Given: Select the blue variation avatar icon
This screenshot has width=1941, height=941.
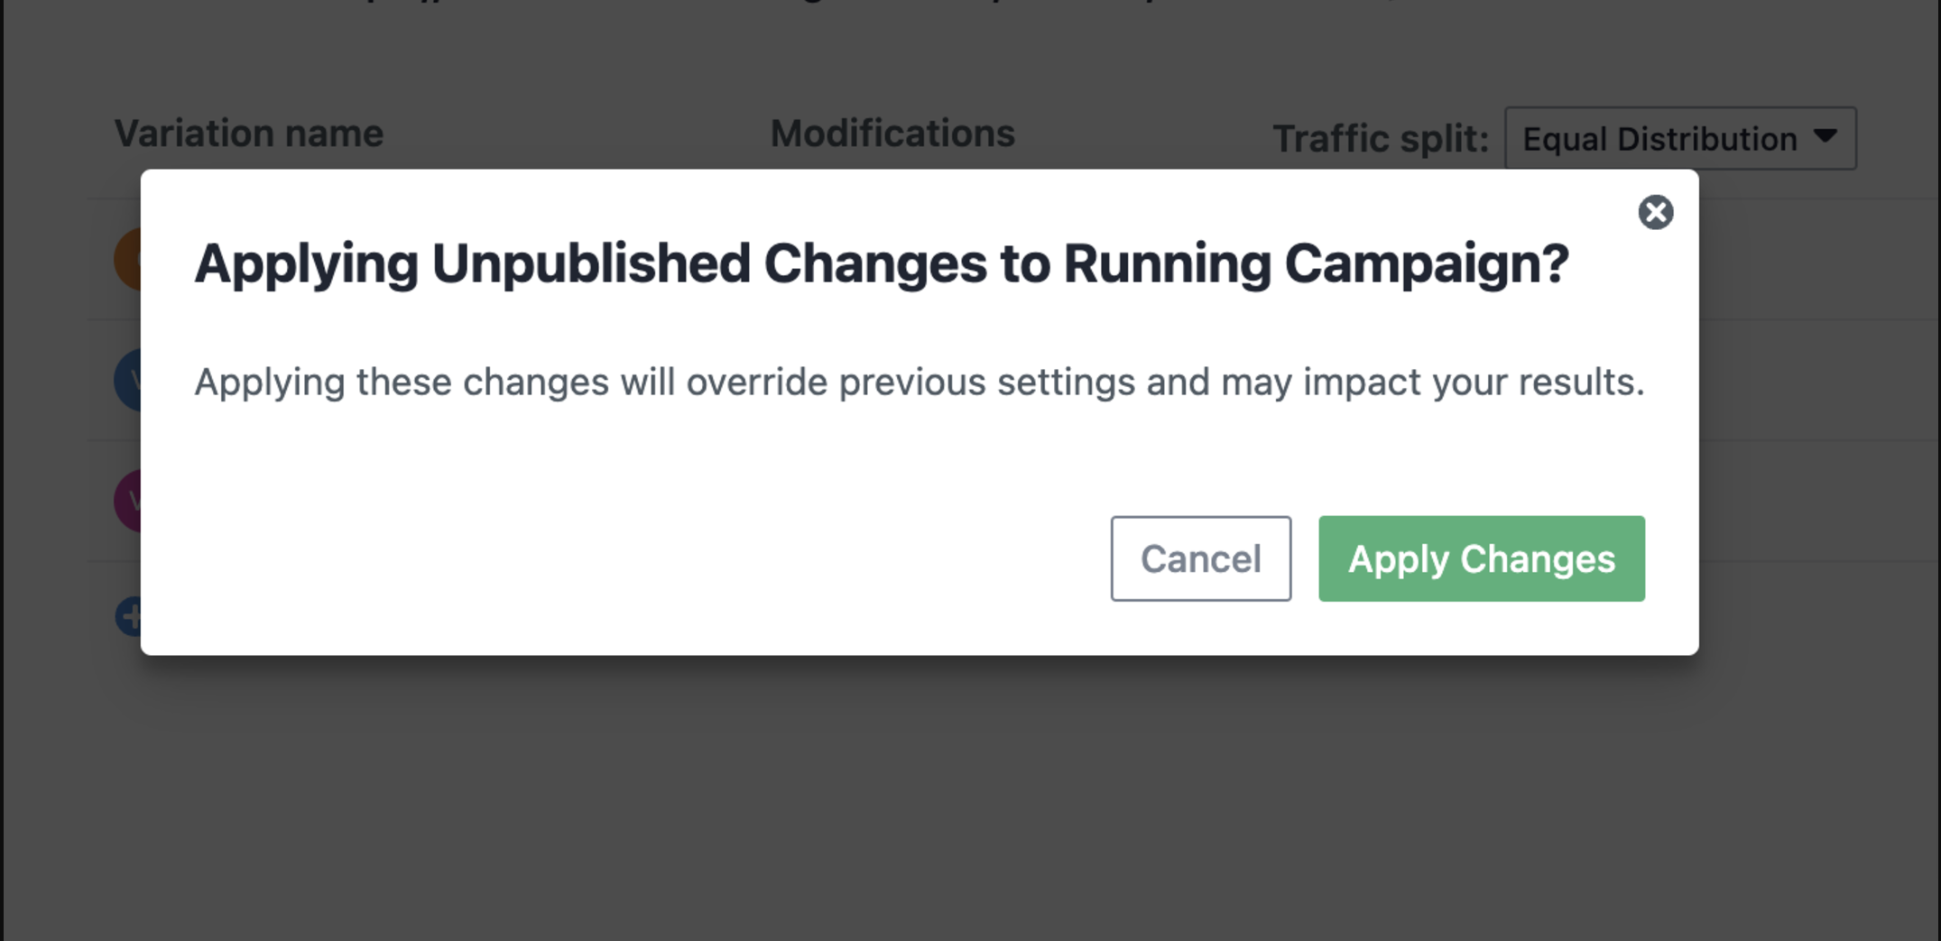Looking at the screenshot, I should pos(127,380).
